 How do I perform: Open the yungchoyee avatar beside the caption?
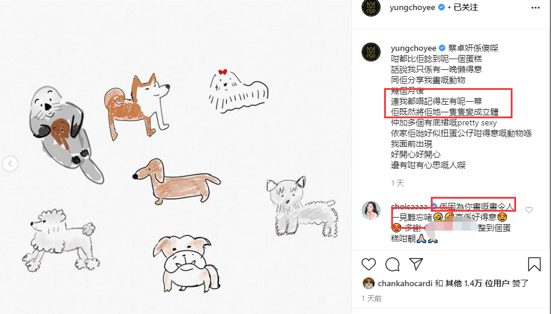(371, 52)
